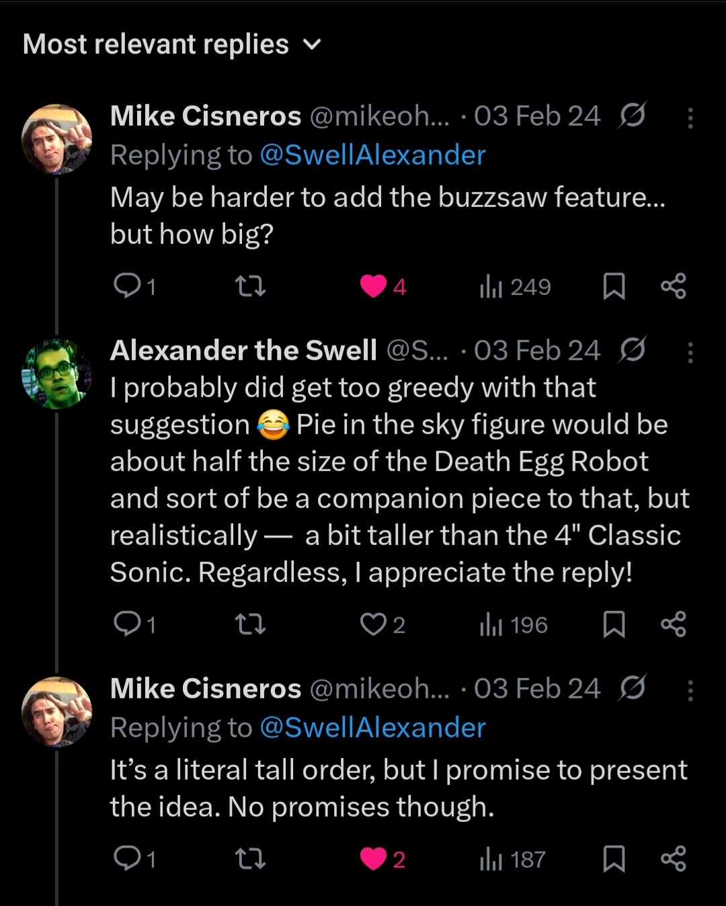Share the buzzsaw feature tweet
726x906 pixels.
pos(673,286)
